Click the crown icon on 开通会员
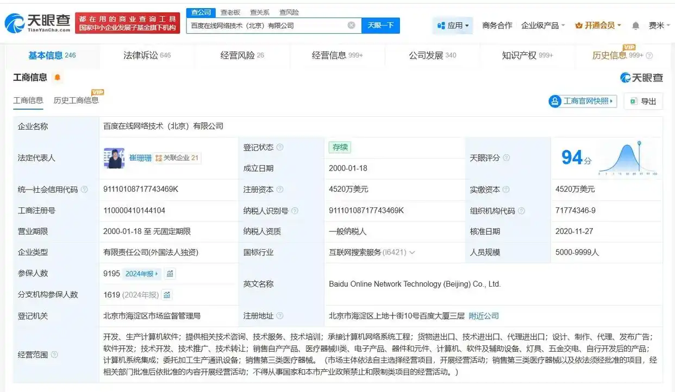 (x=579, y=25)
